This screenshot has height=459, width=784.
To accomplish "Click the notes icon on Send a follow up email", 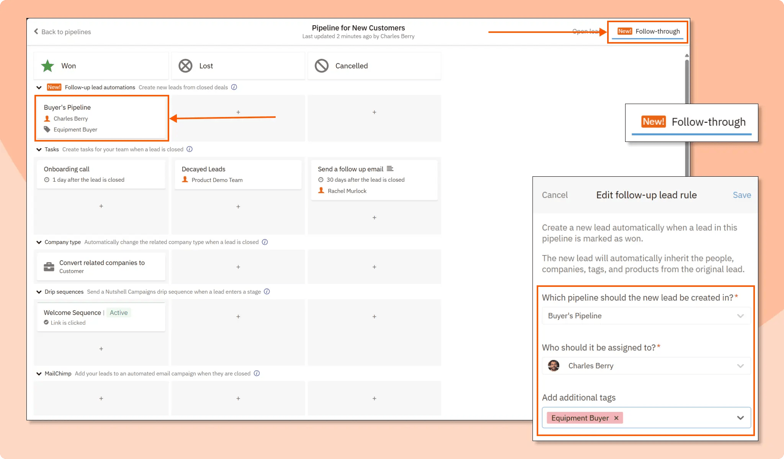I will click(x=390, y=169).
